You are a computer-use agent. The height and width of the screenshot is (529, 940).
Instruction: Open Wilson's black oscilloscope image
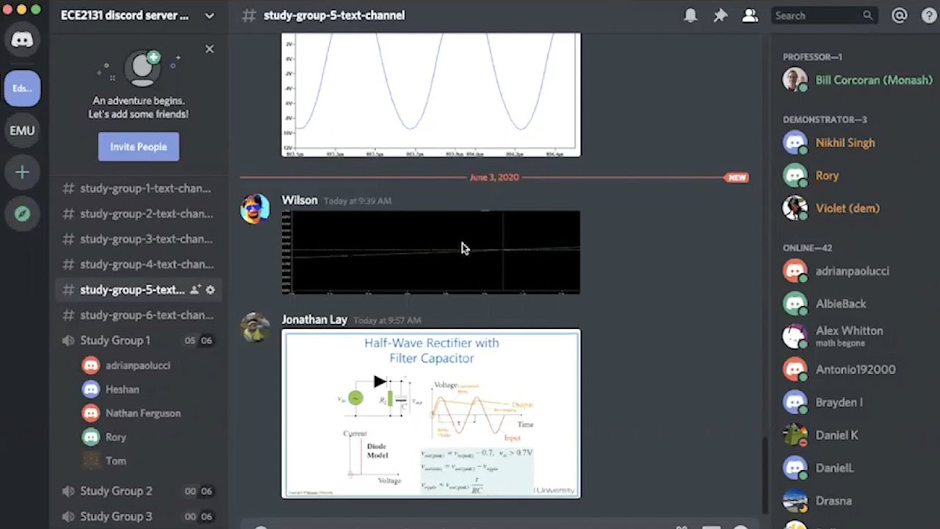(431, 253)
